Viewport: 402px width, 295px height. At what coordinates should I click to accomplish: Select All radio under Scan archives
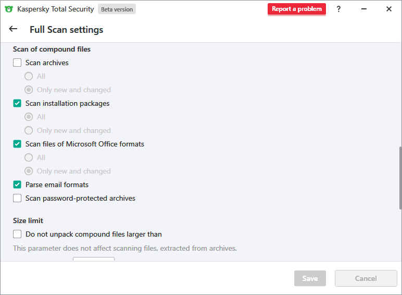tap(29, 76)
